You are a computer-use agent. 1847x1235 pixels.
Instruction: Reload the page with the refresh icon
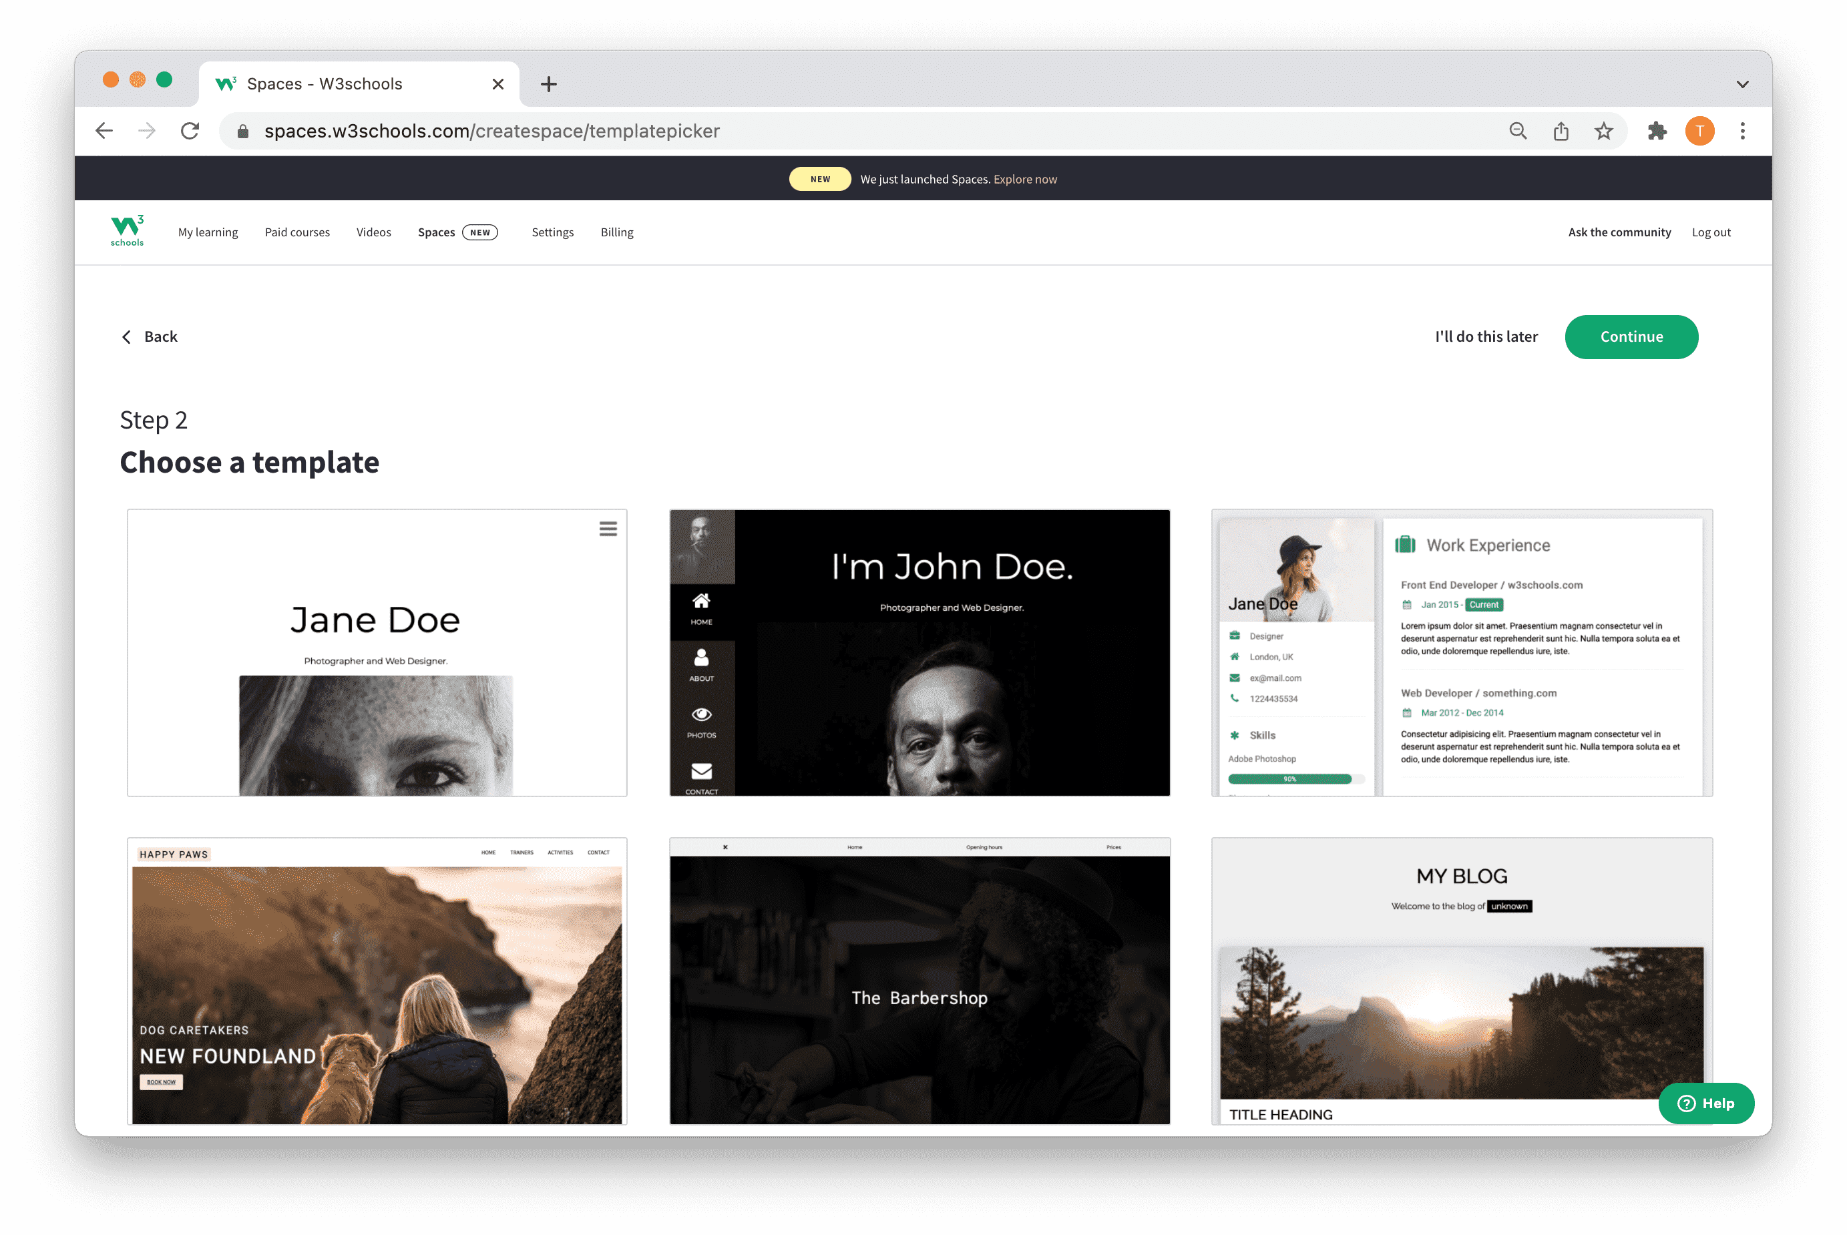(x=190, y=131)
